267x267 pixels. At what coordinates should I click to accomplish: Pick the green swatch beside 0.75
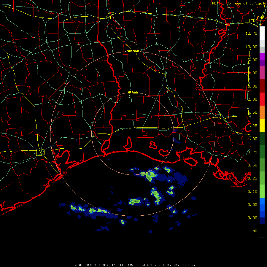(x=262, y=152)
